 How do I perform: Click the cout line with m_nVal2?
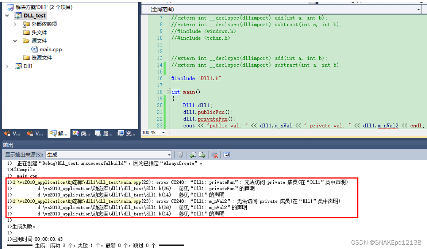pos(304,126)
